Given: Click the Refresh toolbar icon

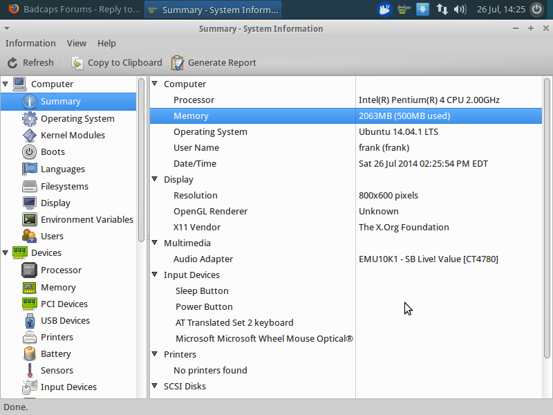Looking at the screenshot, I should [12, 63].
